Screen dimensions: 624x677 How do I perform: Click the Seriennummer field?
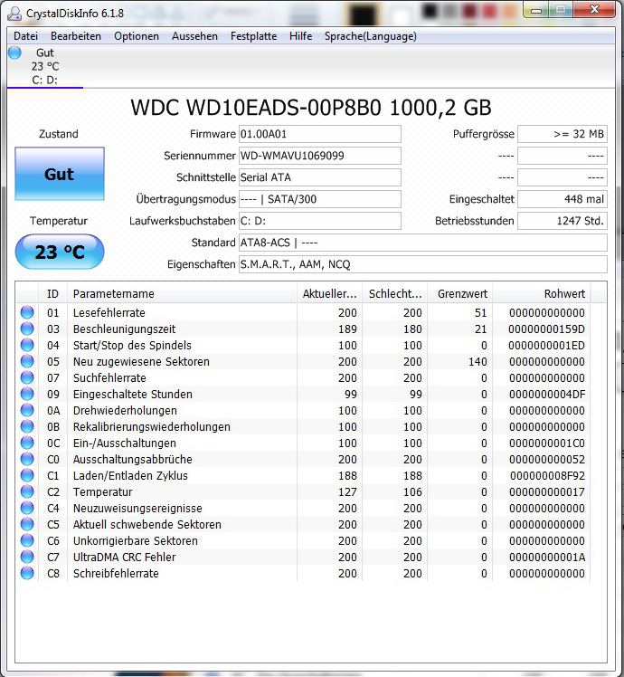click(x=320, y=156)
